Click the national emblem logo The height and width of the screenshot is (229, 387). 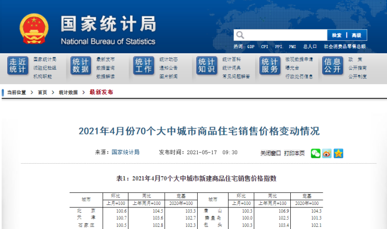[x=34, y=29]
